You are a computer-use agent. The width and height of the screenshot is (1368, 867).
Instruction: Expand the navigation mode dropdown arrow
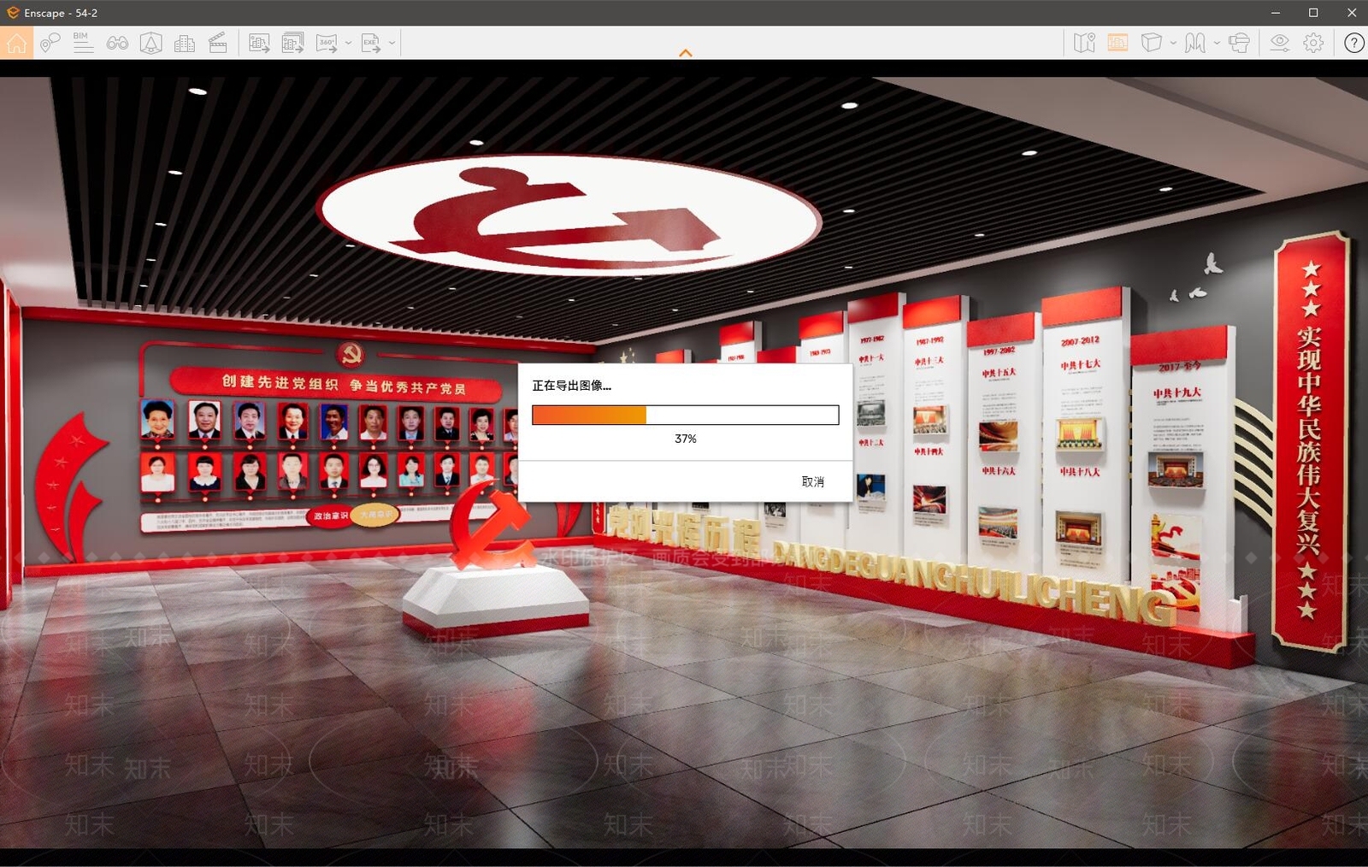point(1217,43)
